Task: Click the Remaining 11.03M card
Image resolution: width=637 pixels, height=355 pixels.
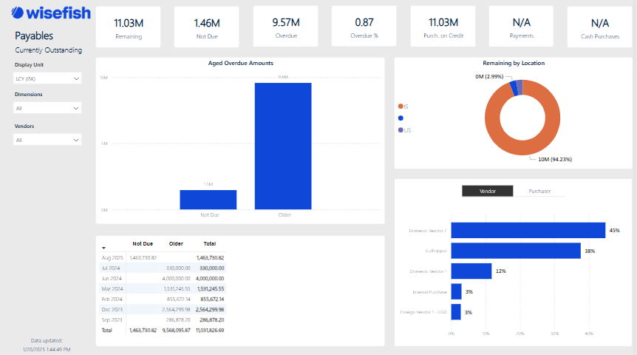Action: [128, 27]
